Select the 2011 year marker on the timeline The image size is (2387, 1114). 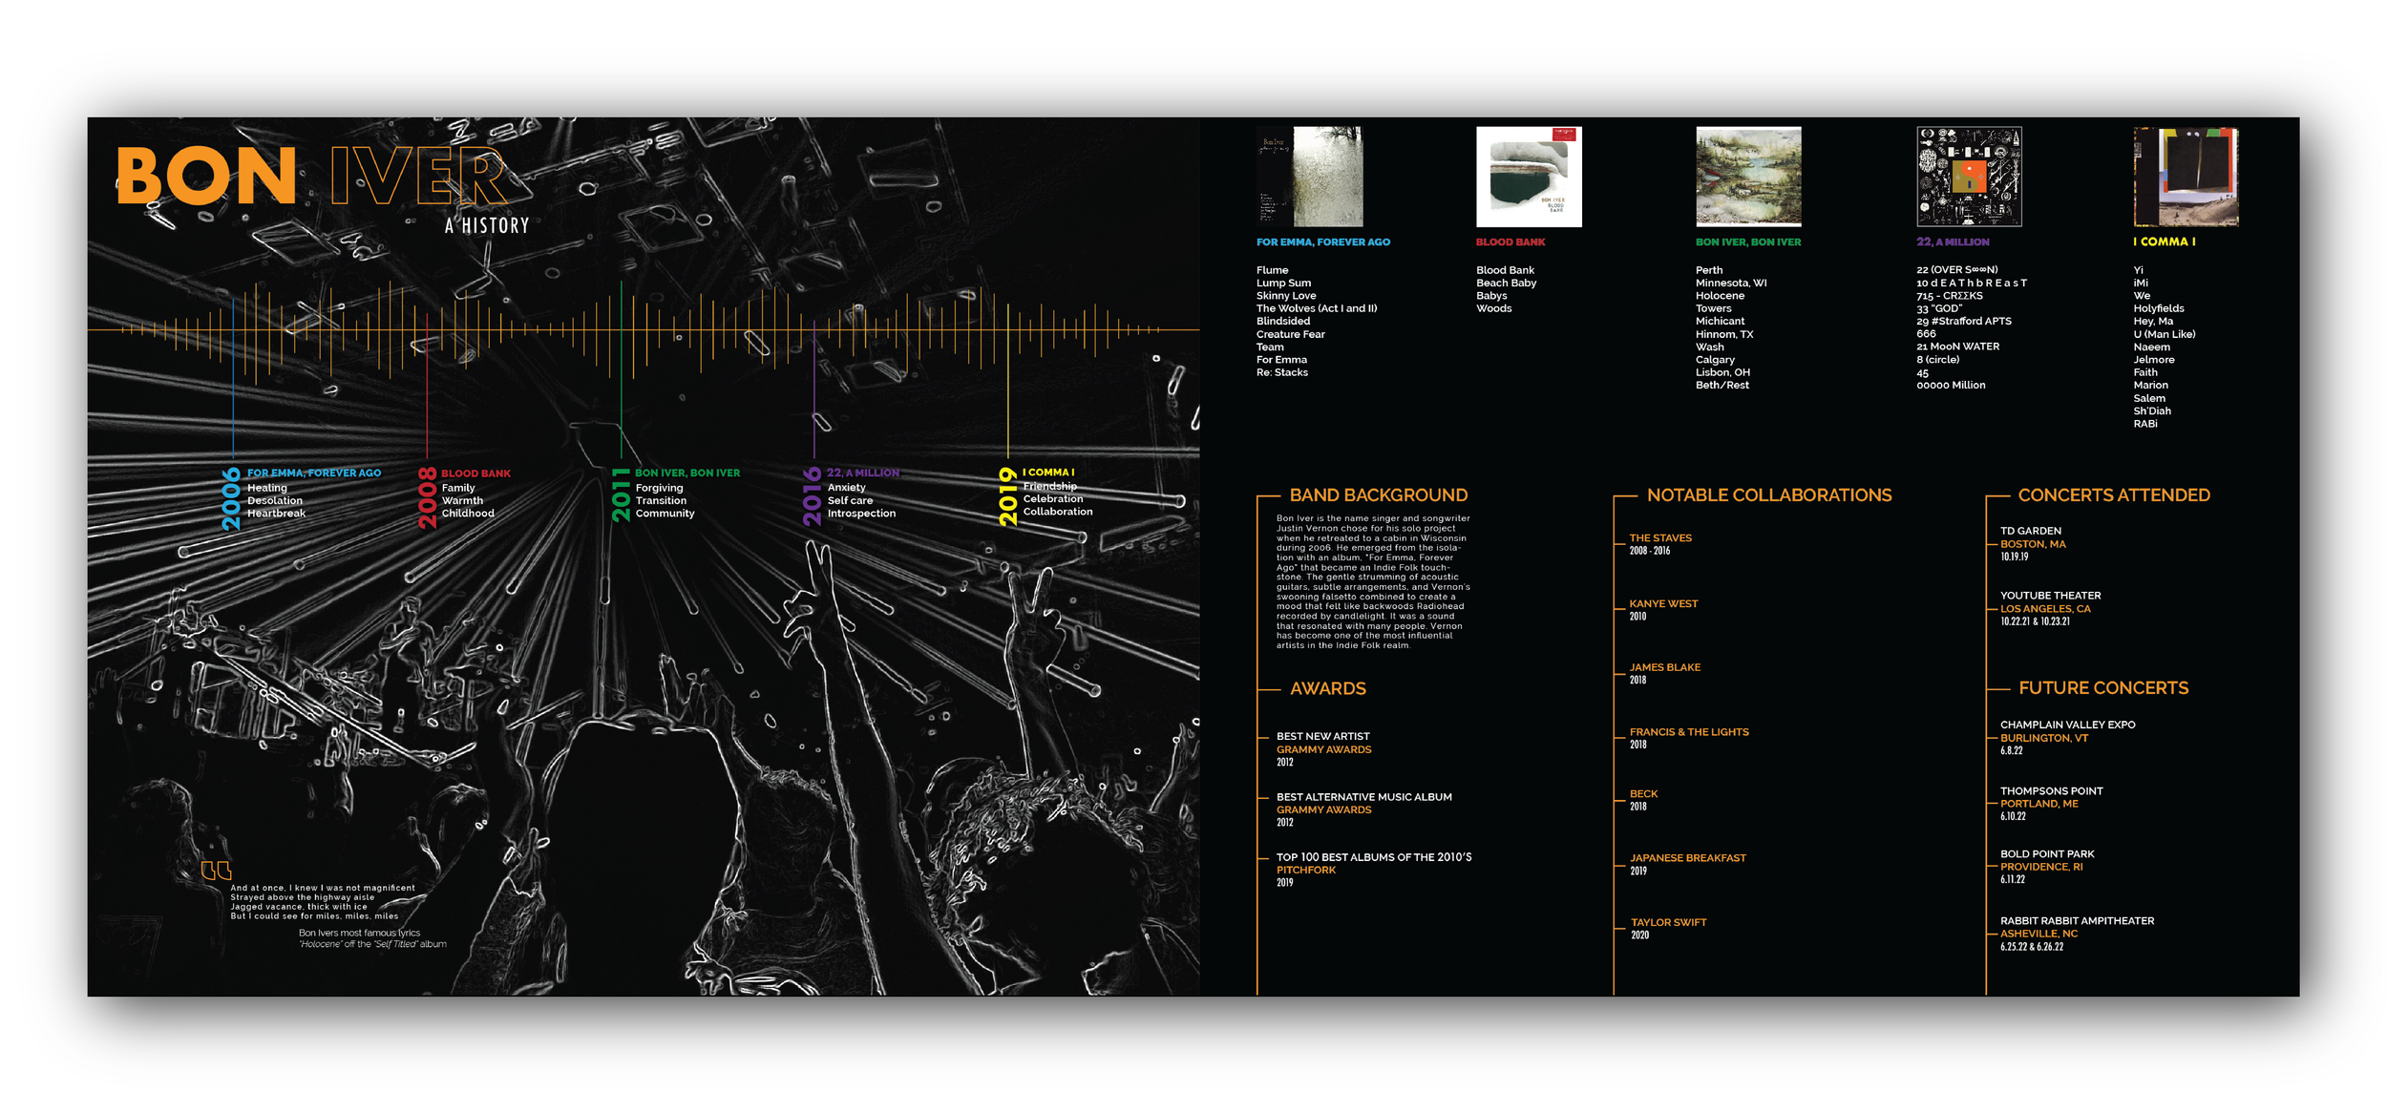pyautogui.click(x=621, y=494)
